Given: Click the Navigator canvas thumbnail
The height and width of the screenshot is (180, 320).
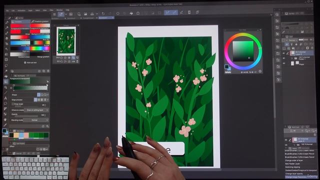Looking at the screenshot, I should [x=66, y=40].
